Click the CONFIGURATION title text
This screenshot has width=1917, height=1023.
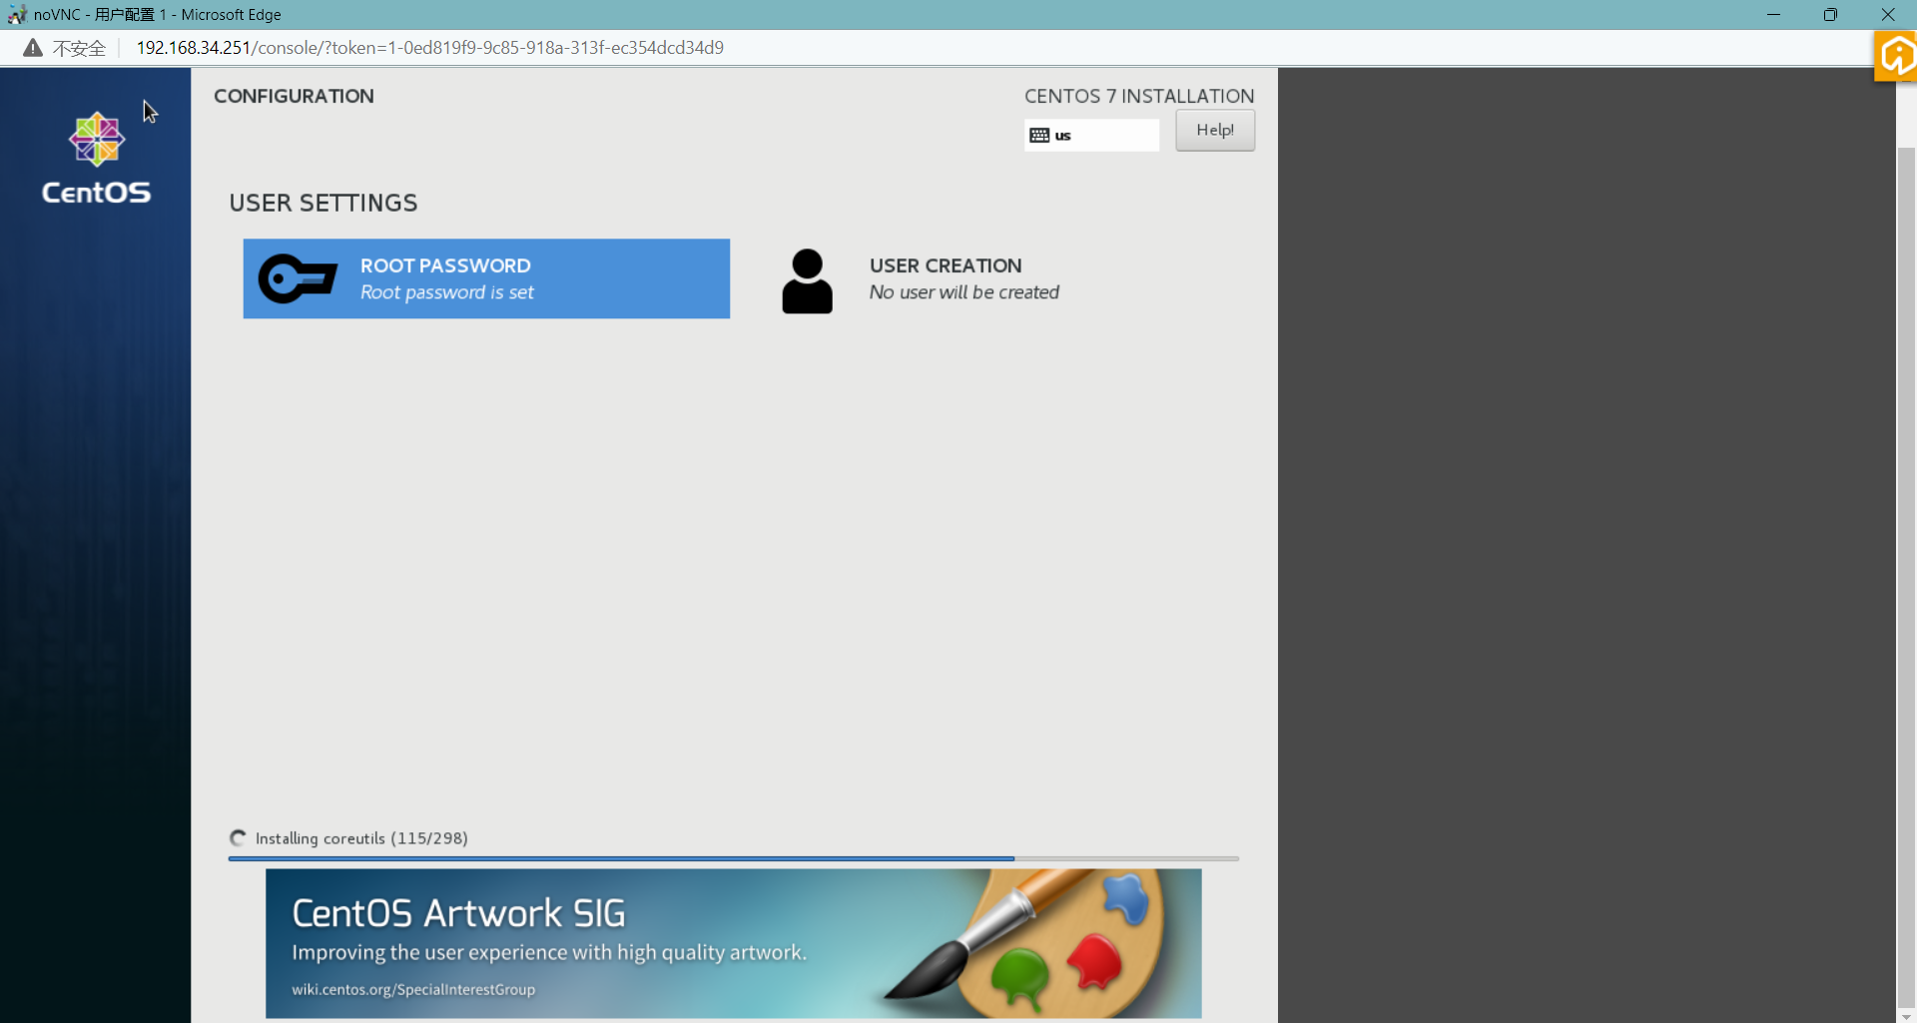point(294,96)
